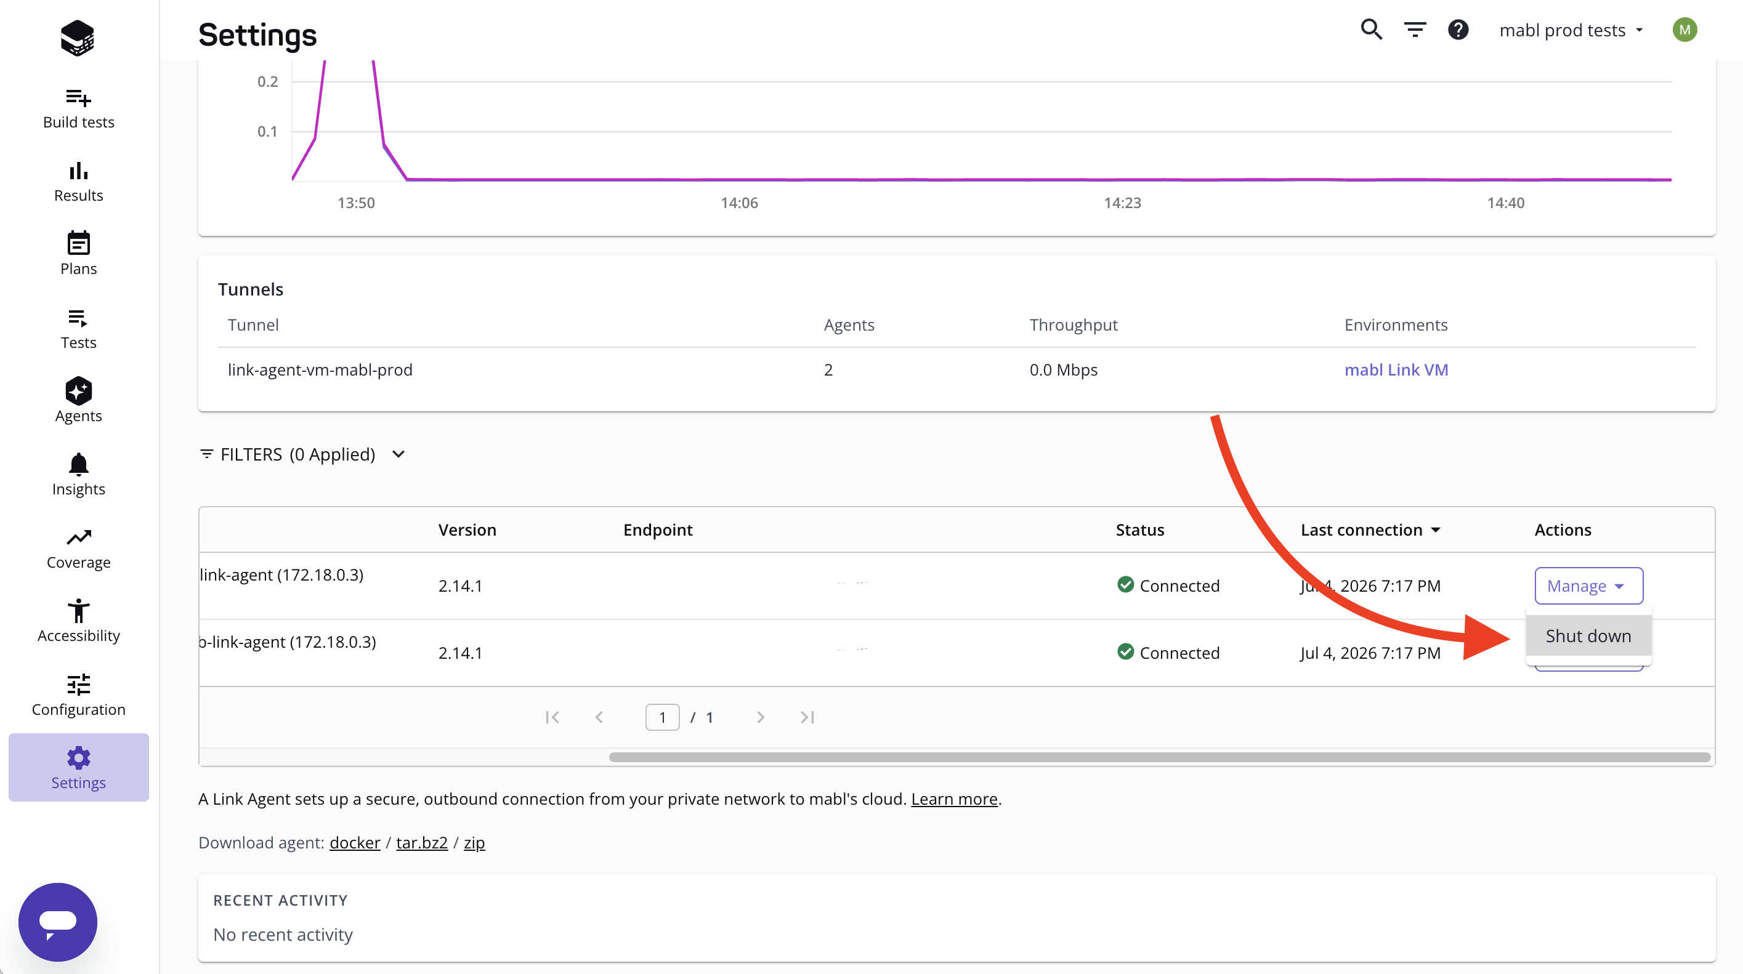Jump to the last page of agents

[807, 717]
